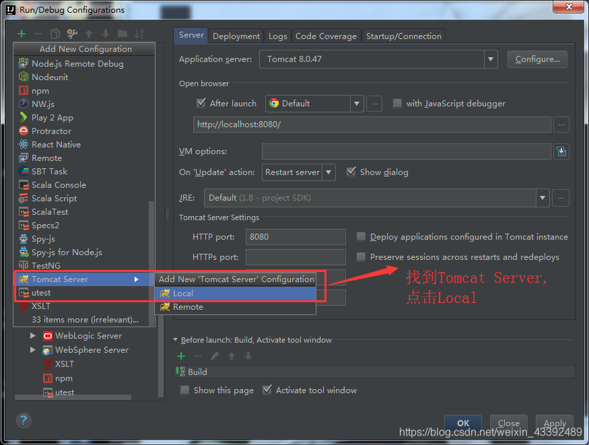The height and width of the screenshot is (445, 589).
Task: Click the Copy Configuration toolbar icon
Action: coord(55,34)
